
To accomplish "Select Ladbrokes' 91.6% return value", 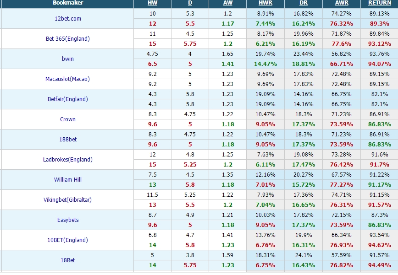I will coord(380,155).
